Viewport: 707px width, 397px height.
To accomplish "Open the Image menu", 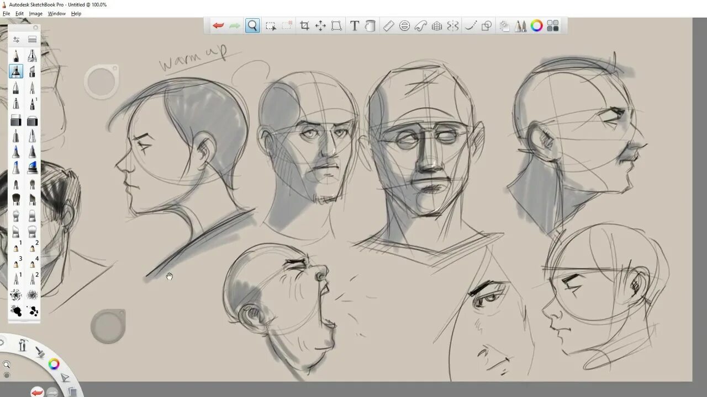I will 35,14.
